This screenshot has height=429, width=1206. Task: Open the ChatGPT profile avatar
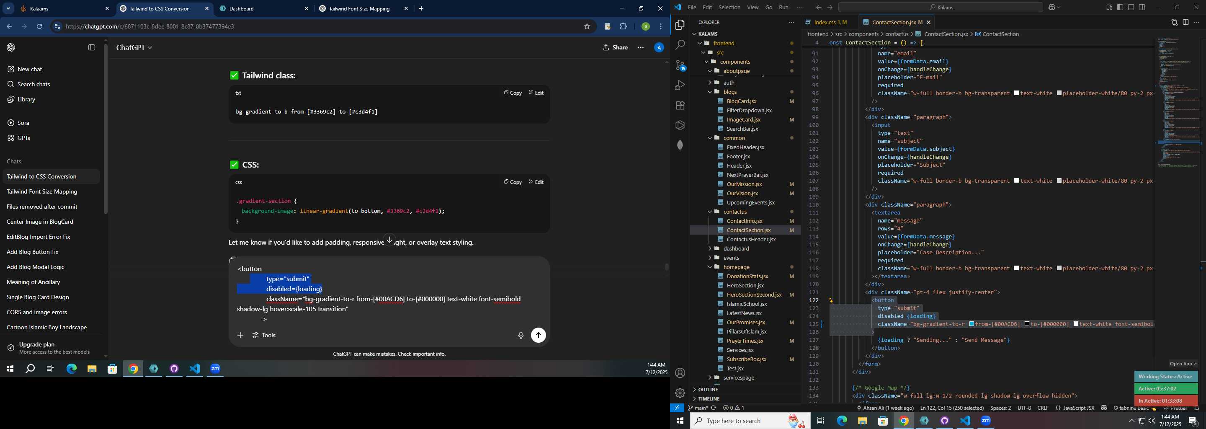(x=659, y=47)
